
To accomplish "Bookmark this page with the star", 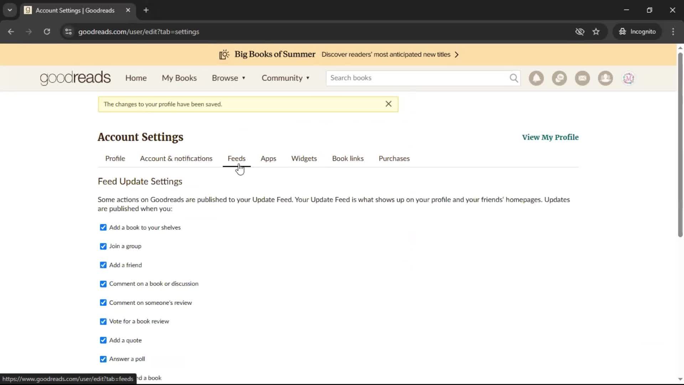I will [x=596, y=32].
